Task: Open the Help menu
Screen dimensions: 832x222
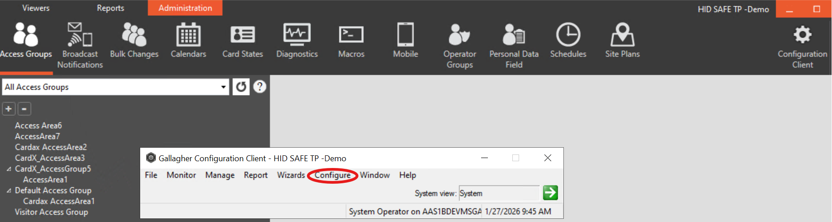Action: pos(407,175)
